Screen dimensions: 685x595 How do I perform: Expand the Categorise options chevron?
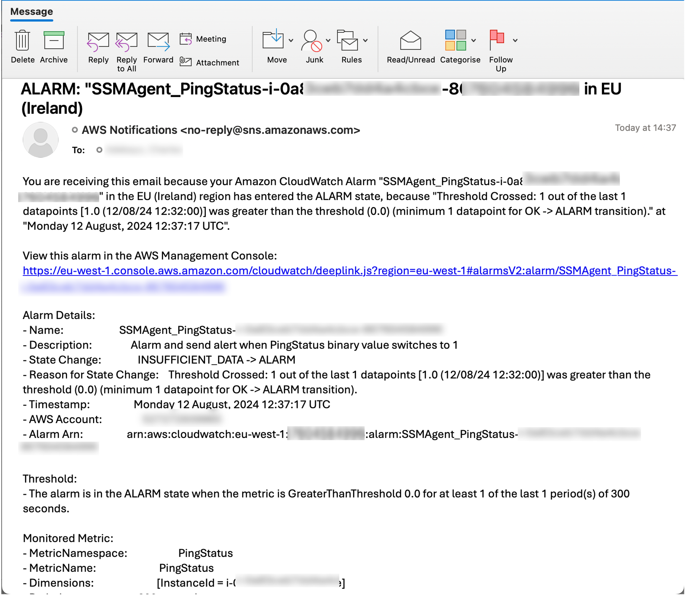474,40
